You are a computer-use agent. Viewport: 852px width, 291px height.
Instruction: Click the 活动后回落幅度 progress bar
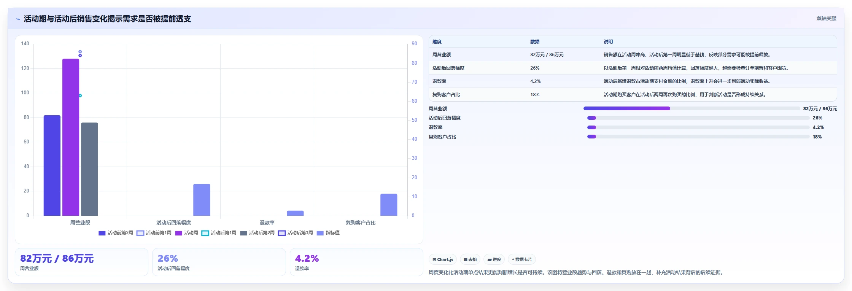tap(698, 118)
